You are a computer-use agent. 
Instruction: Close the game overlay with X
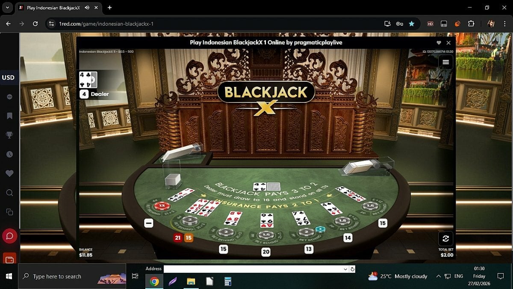tap(448, 43)
